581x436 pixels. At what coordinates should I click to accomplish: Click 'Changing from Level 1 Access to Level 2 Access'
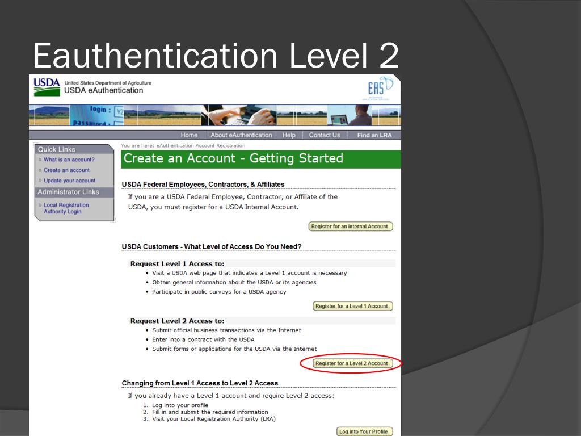click(x=200, y=383)
